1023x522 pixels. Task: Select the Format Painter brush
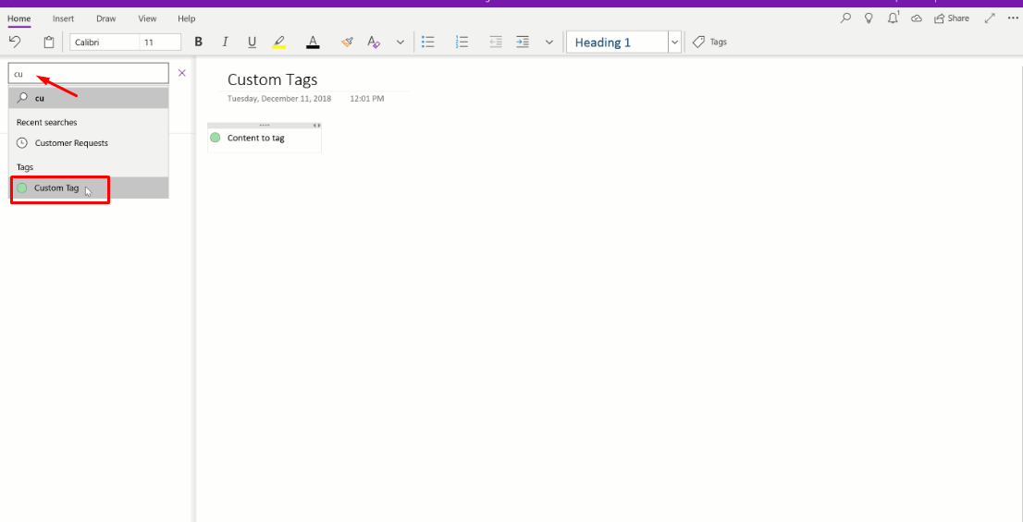point(347,42)
